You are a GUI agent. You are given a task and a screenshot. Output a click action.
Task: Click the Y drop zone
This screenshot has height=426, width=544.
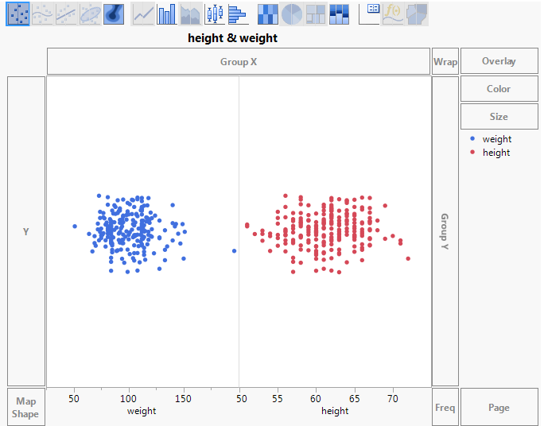(26, 231)
